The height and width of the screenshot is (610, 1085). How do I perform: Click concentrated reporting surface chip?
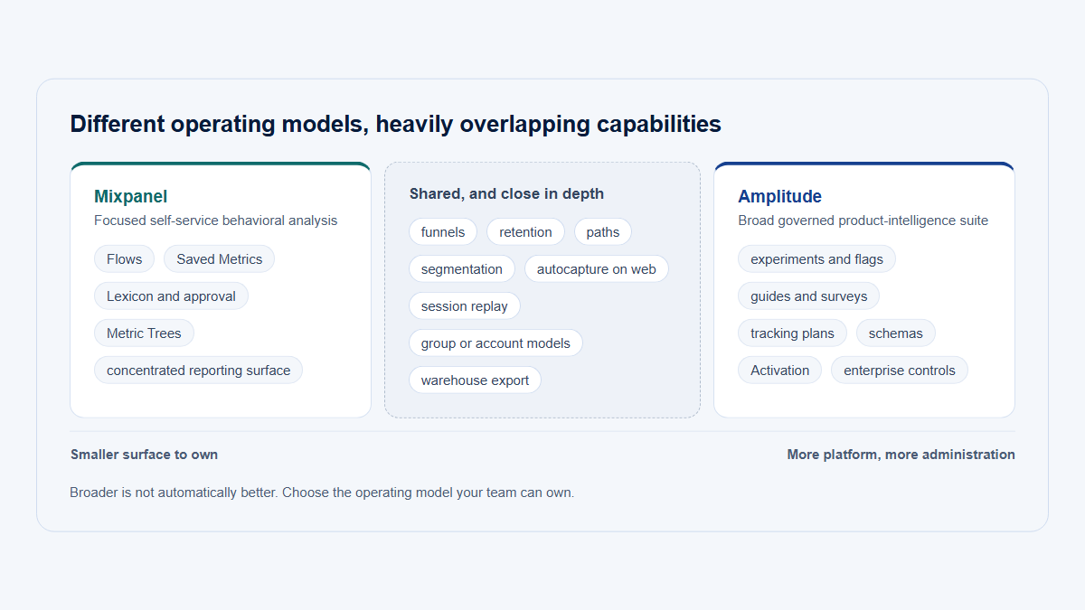[x=198, y=371]
